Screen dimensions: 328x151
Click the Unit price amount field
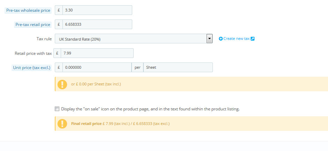click(97, 67)
